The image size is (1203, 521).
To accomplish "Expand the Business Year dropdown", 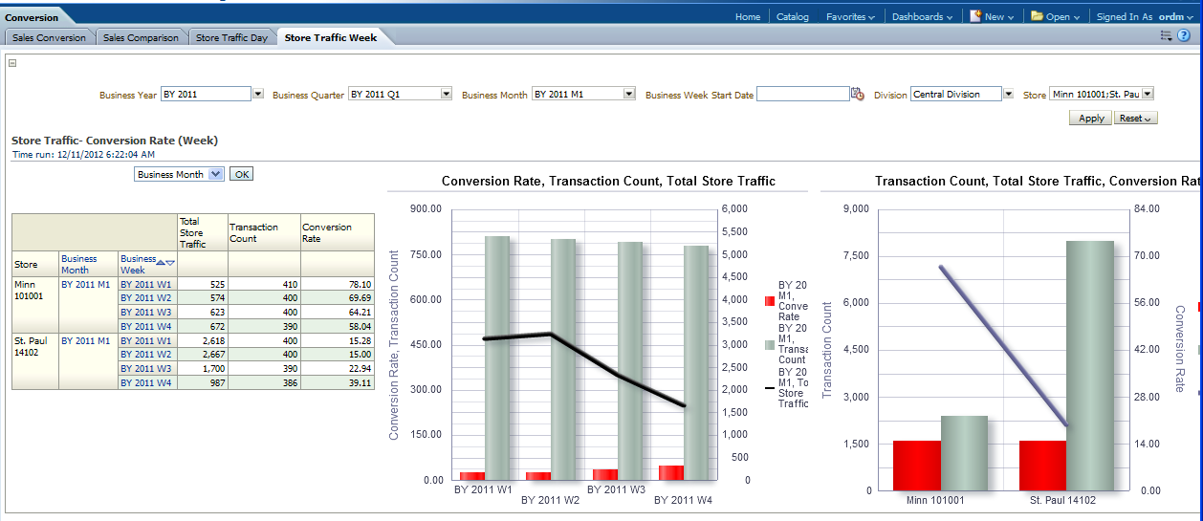I will [258, 94].
